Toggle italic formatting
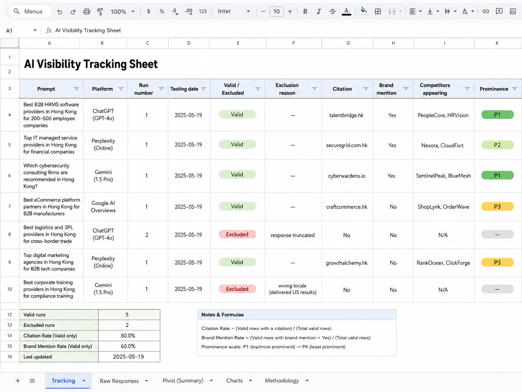This screenshot has width=522, height=392. pyautogui.click(x=319, y=12)
